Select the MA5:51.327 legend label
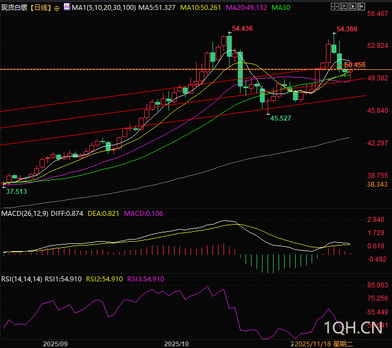 click(x=157, y=8)
